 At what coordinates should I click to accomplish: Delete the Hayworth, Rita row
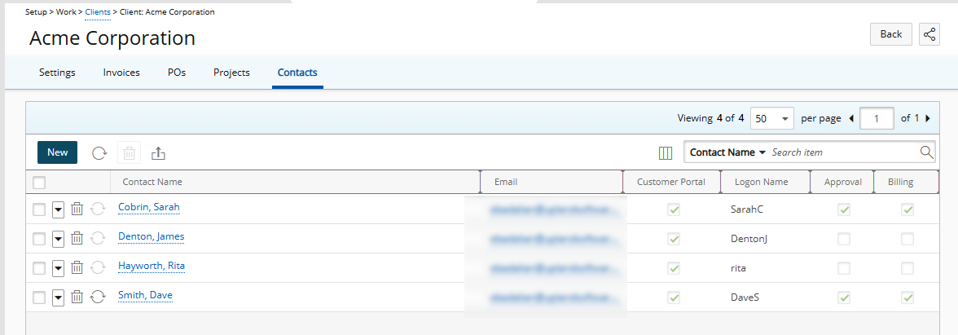click(77, 267)
